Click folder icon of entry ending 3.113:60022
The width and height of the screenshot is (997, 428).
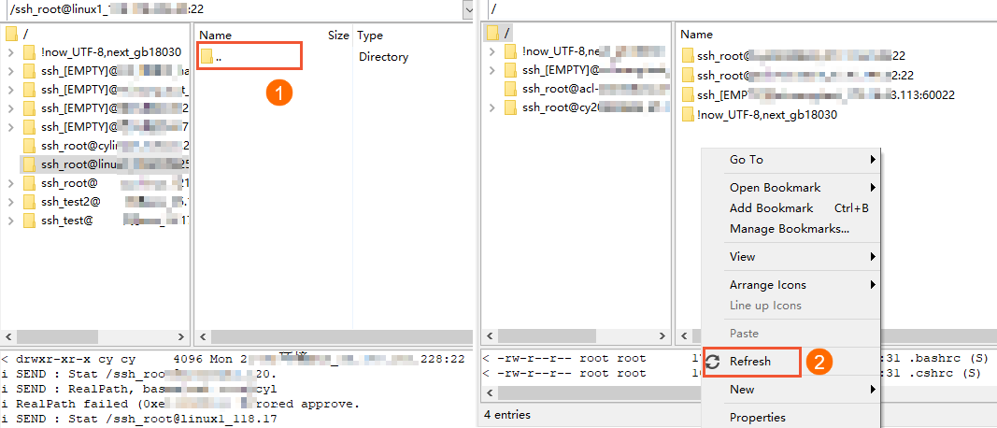[x=688, y=94]
